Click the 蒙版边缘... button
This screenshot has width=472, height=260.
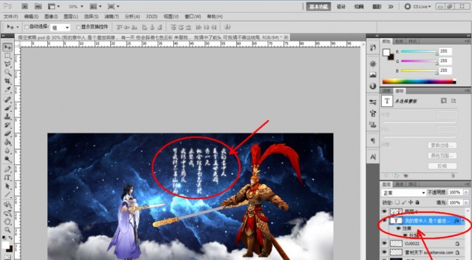(442, 145)
